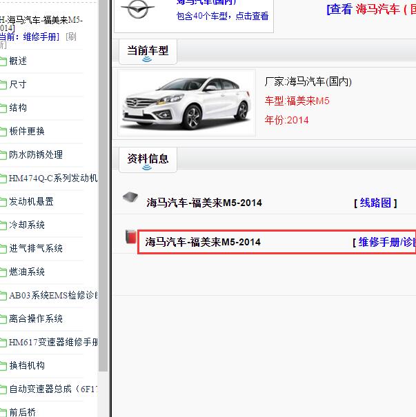Image resolution: width=416 pixels, height=417 pixels.
Task: Open 前后桥 section
Action: [22, 412]
